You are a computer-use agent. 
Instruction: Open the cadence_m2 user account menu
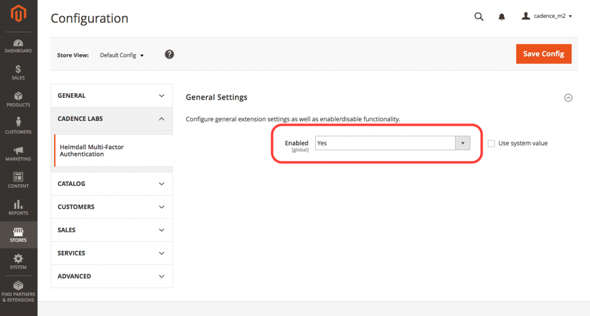(547, 16)
